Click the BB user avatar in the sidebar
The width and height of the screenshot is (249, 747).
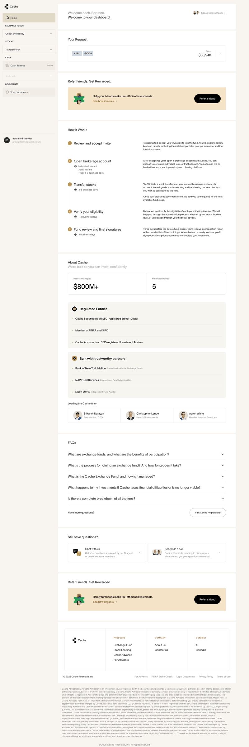pos(7,140)
